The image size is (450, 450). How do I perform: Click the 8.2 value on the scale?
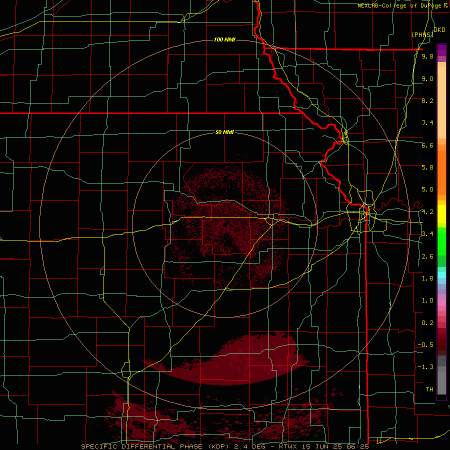427,100
